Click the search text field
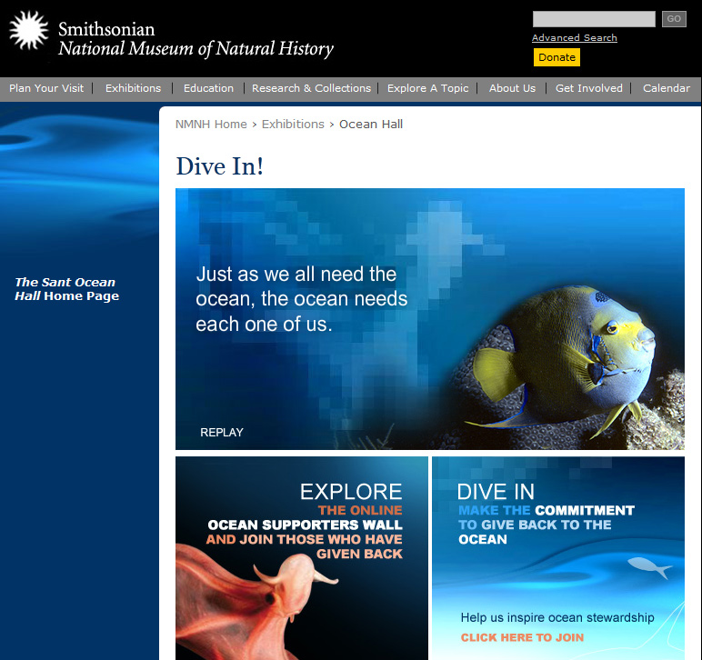Image resolution: width=702 pixels, height=660 pixels. coord(593,19)
